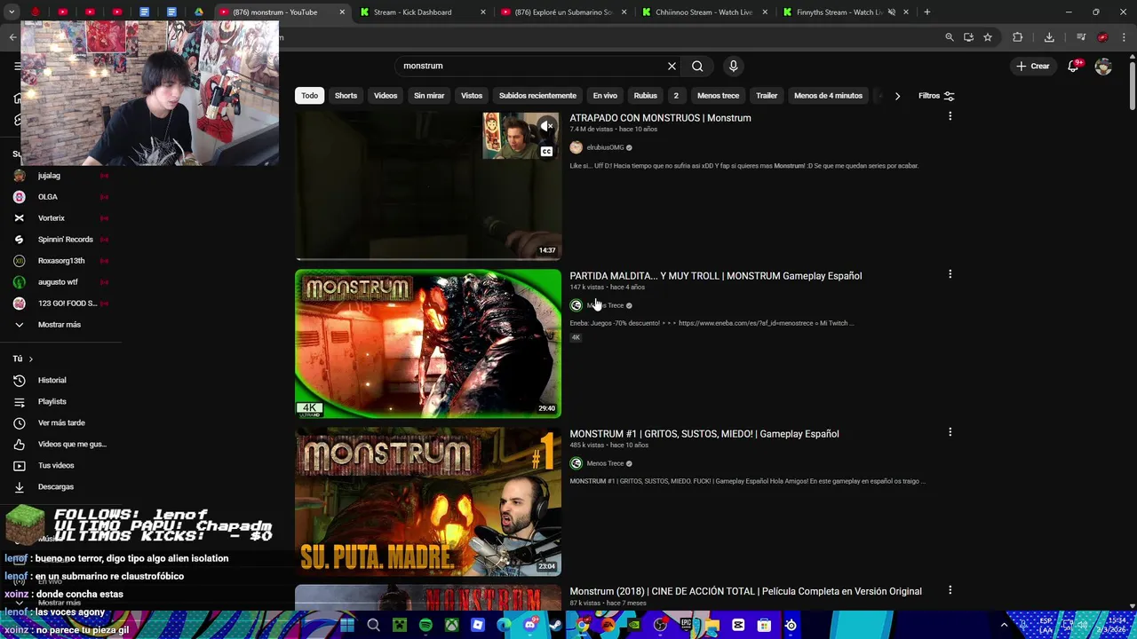Open Historial in sidebar
The image size is (1137, 639).
(x=60, y=380)
